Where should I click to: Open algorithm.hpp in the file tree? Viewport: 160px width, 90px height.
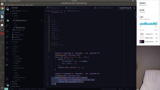point(20,27)
